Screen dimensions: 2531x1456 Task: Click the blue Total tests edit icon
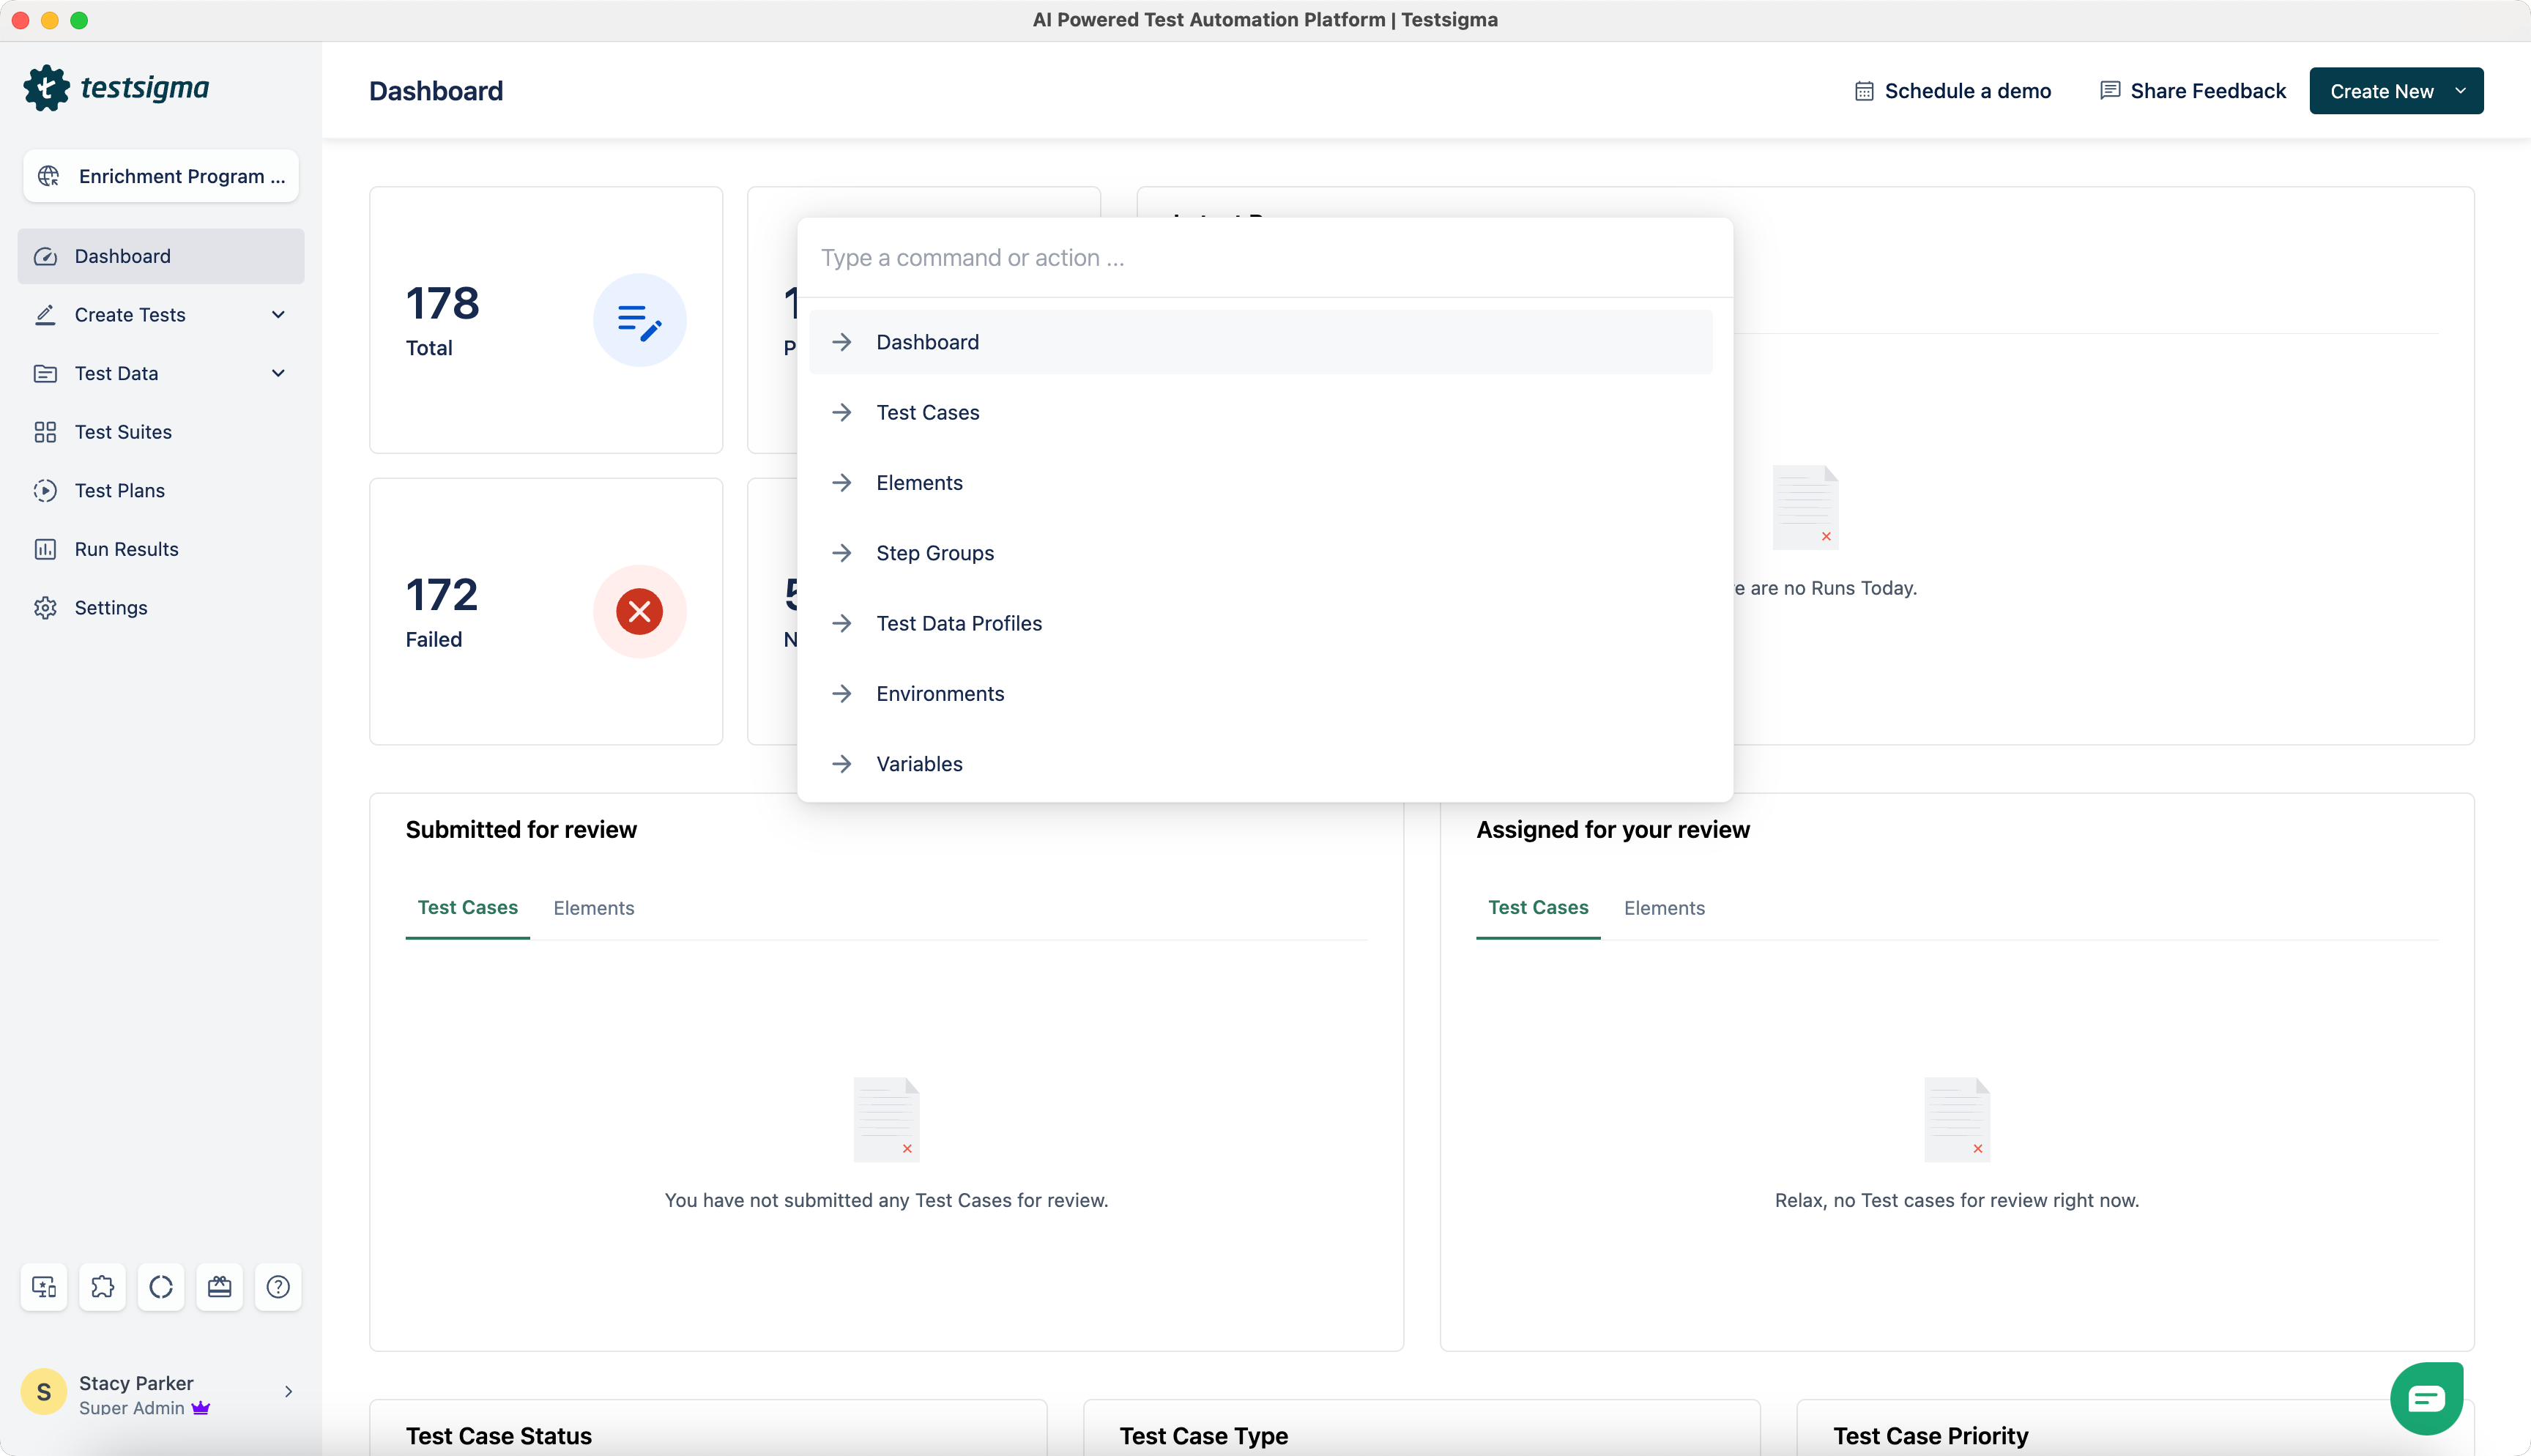pyautogui.click(x=640, y=320)
